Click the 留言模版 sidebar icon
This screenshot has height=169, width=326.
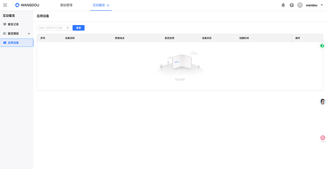[x=5, y=33]
